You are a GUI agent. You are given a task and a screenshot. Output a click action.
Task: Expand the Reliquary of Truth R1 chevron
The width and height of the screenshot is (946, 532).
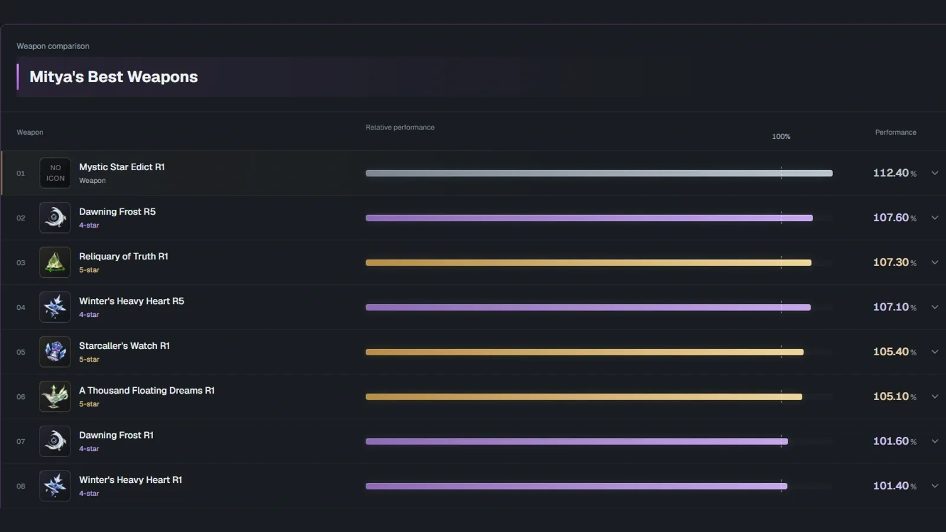click(x=935, y=262)
